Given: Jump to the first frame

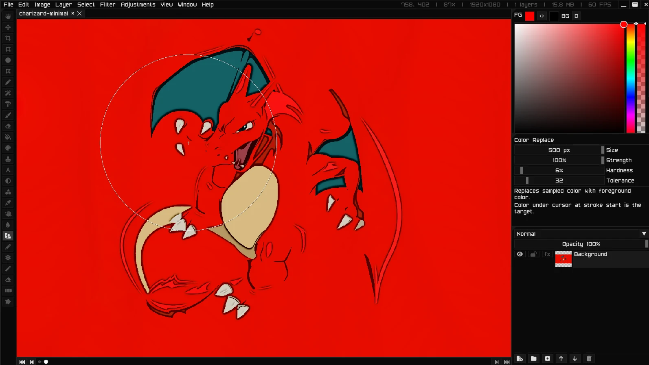Looking at the screenshot, I should 22,362.
